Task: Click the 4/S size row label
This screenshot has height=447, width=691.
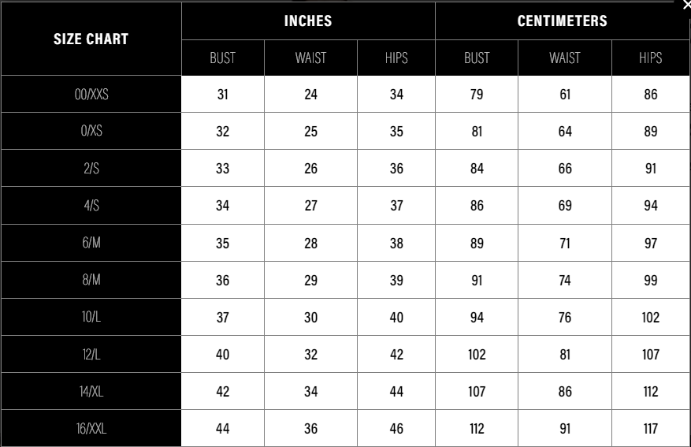Action: [91, 206]
